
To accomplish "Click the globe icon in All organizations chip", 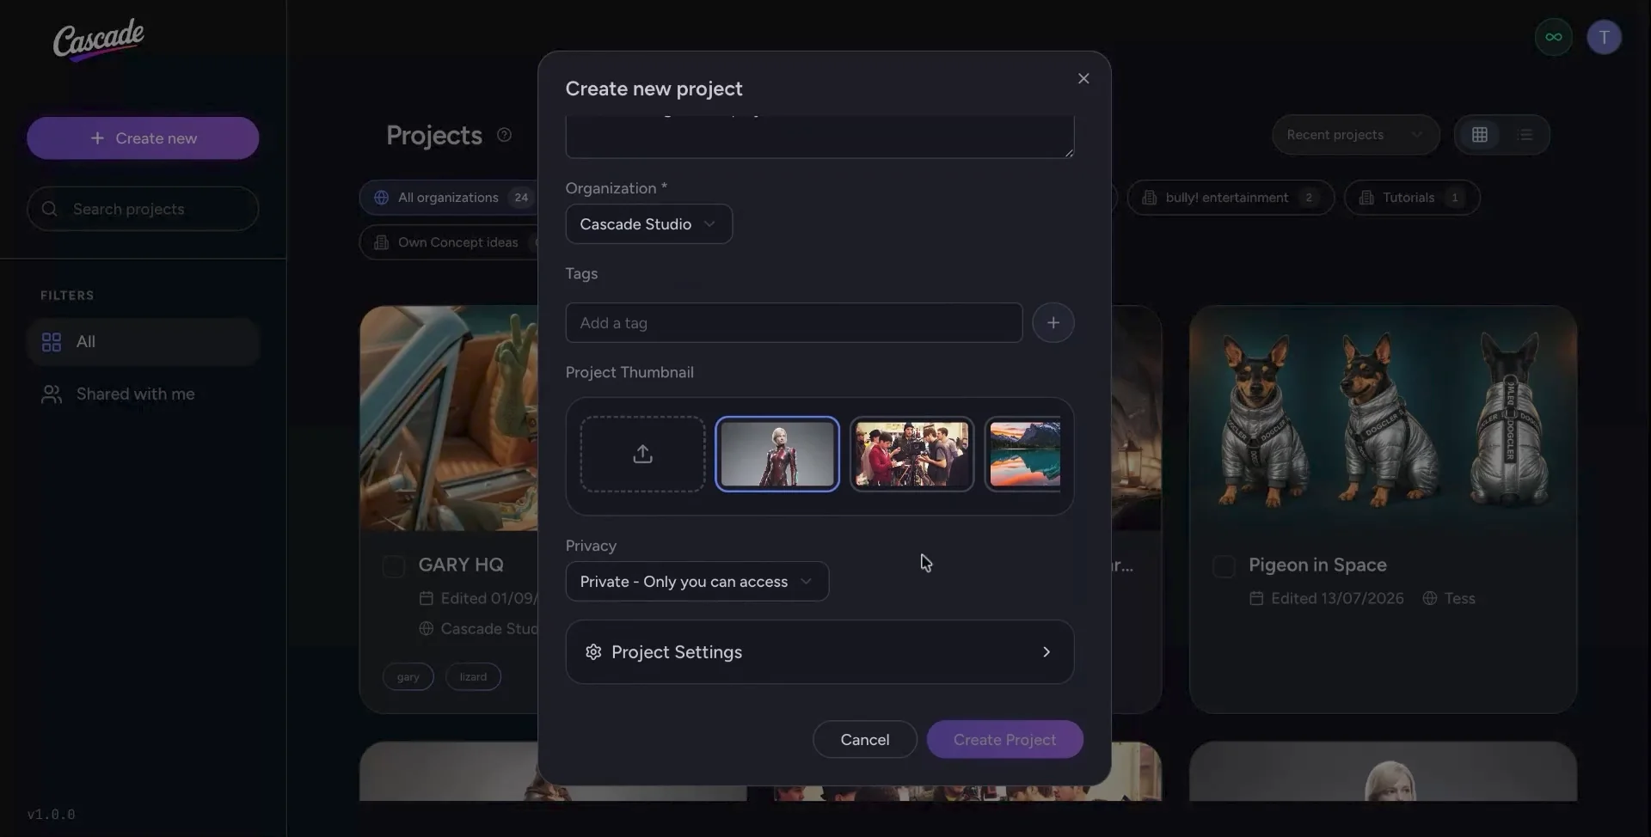I will tap(381, 198).
